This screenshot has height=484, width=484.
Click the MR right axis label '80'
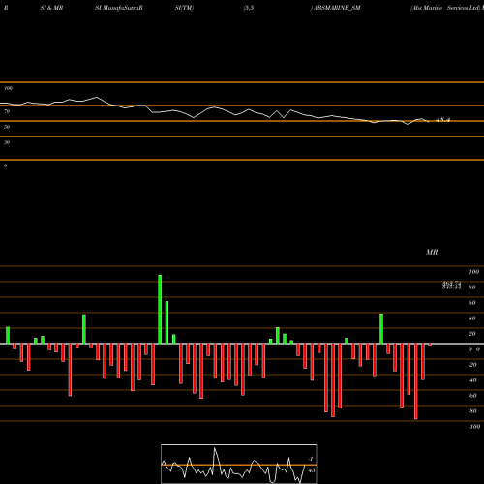[472, 287]
